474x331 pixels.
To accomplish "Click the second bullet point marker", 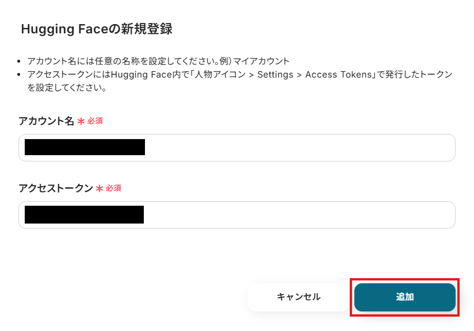I will point(20,75).
